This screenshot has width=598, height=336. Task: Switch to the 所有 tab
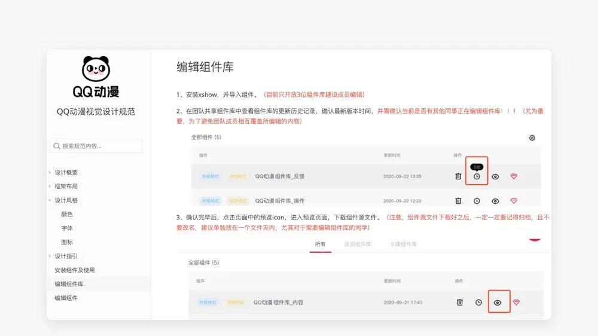[321, 244]
